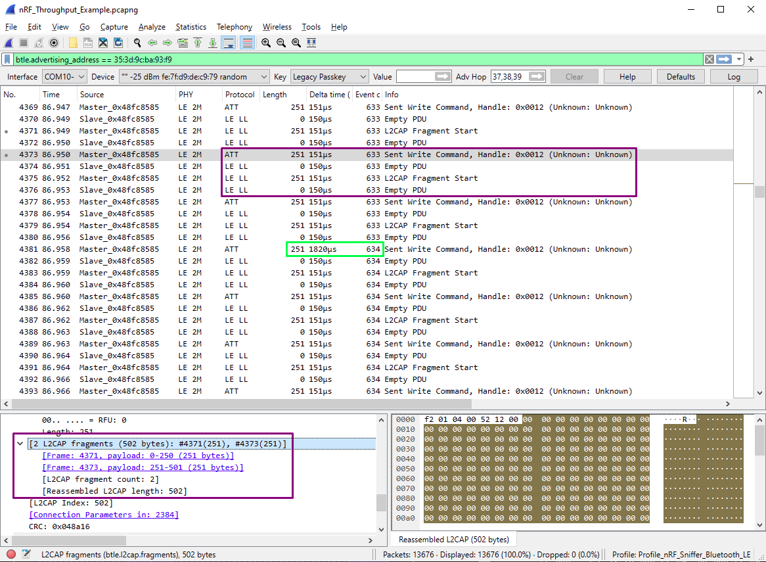766x562 pixels.
Task: Restart the current capture
Action: [38, 43]
